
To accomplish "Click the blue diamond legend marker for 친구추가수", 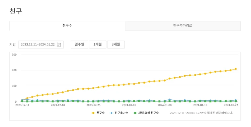I will [x=111, y=113].
